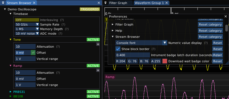
Task: Reset Numeric value display setting
Action: (218, 43)
